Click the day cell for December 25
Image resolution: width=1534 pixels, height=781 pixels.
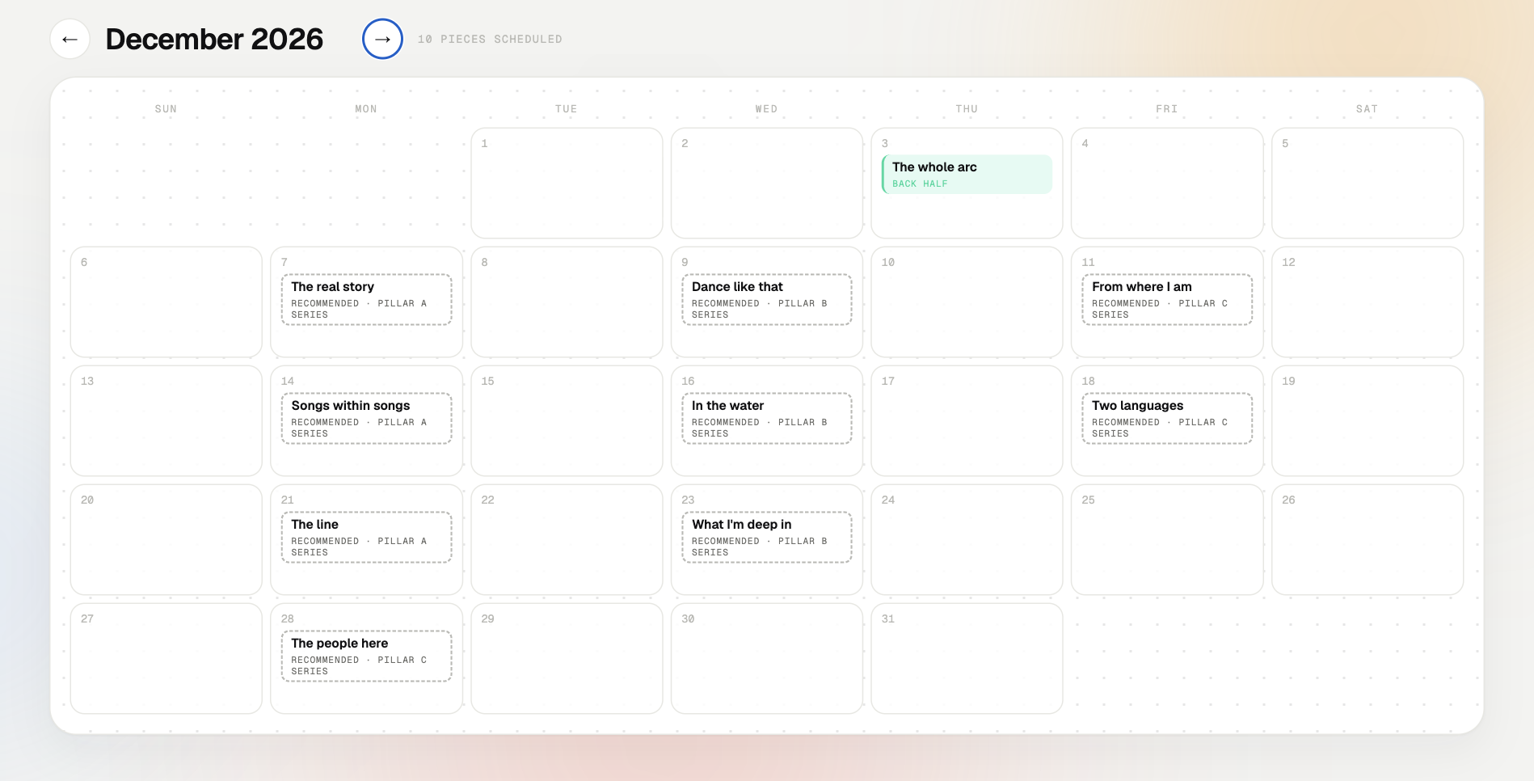[x=1167, y=539]
